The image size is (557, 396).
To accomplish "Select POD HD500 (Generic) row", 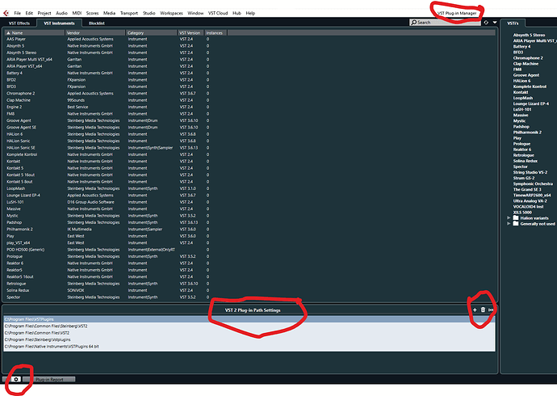I will 26,250.
